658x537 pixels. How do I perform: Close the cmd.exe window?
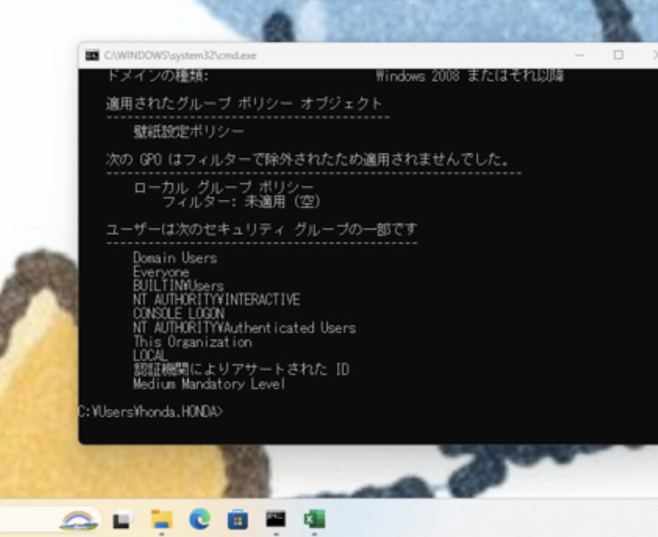tap(654, 55)
